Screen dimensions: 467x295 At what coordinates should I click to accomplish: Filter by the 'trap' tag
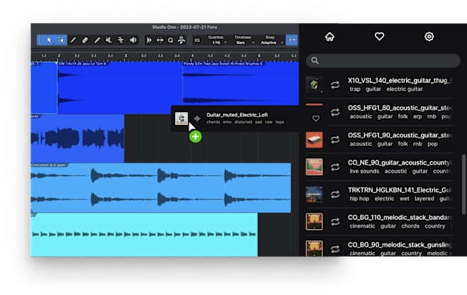pos(356,89)
